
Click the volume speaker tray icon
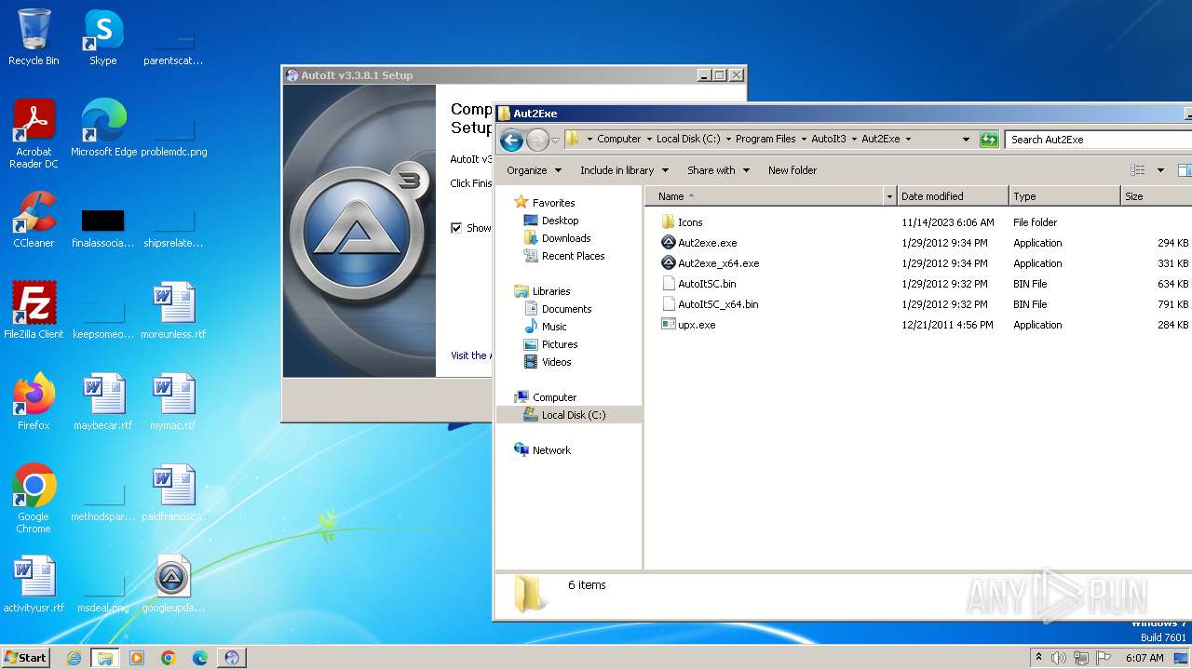pos(1059,658)
